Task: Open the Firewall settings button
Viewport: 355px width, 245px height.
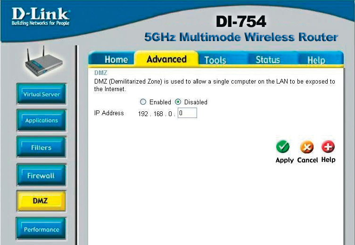Action: (x=41, y=175)
